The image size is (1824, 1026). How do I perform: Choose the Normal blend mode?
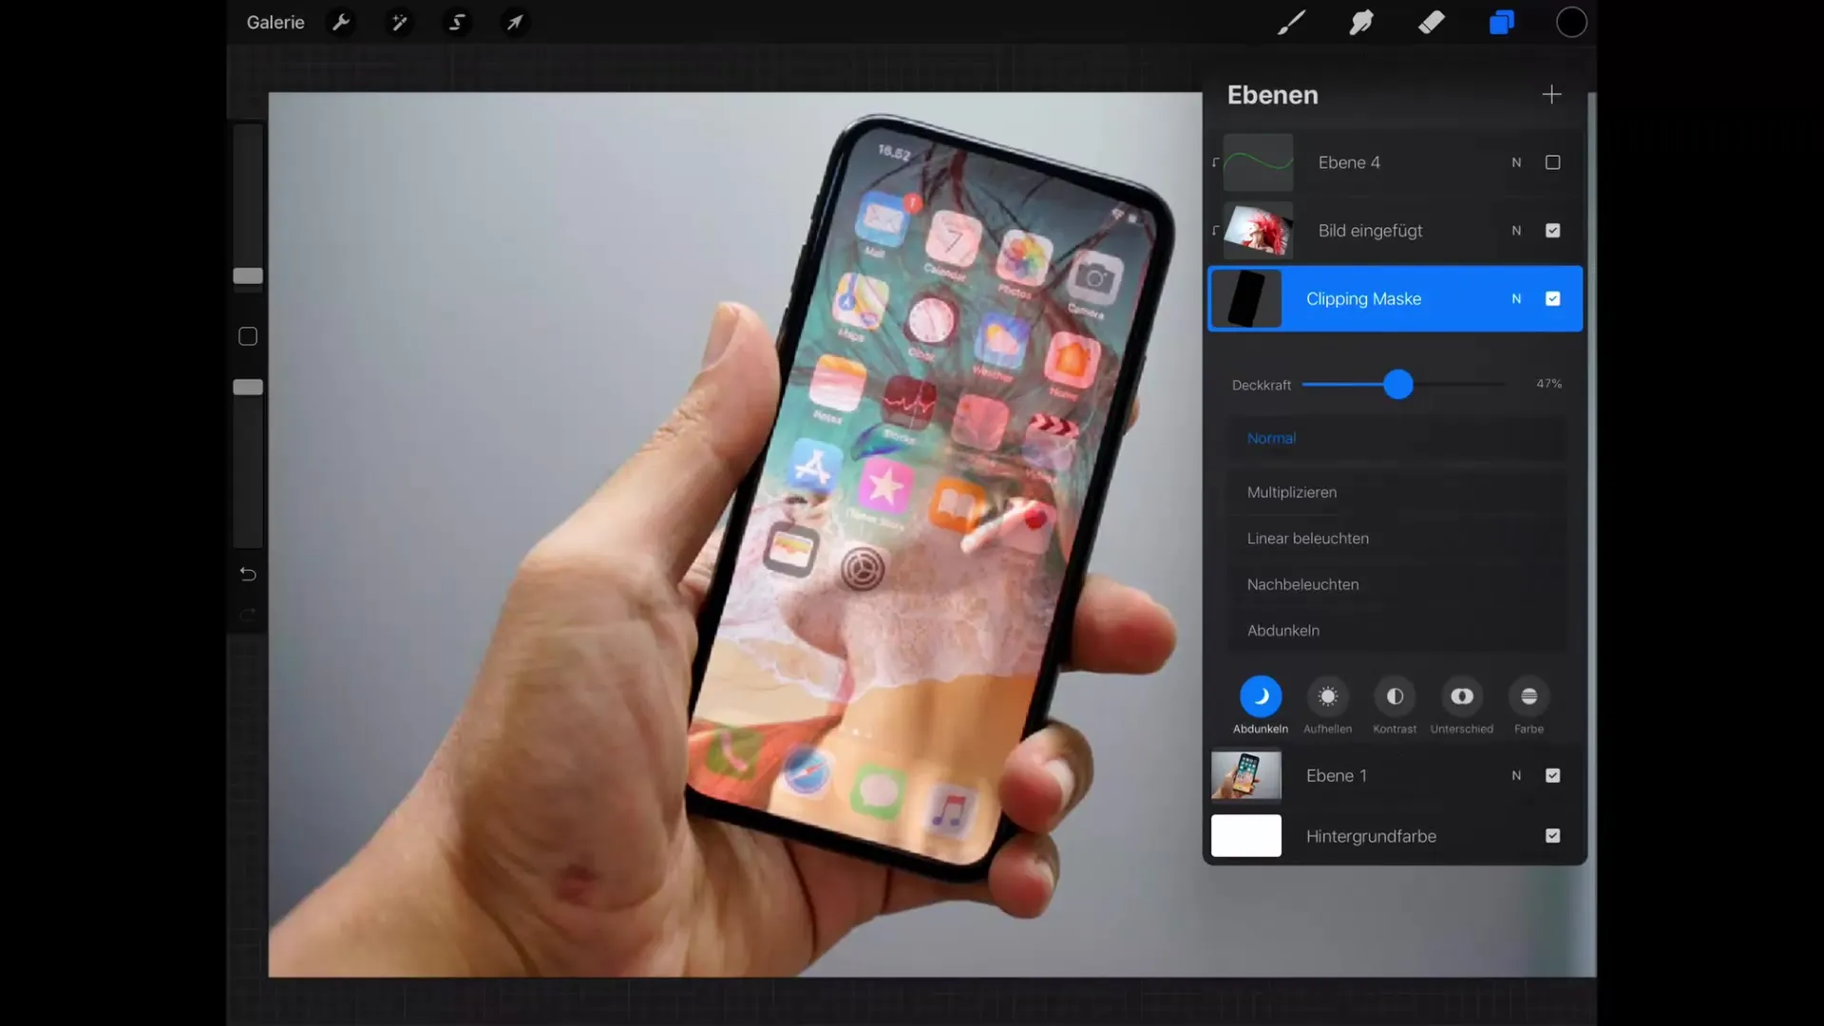(x=1397, y=438)
